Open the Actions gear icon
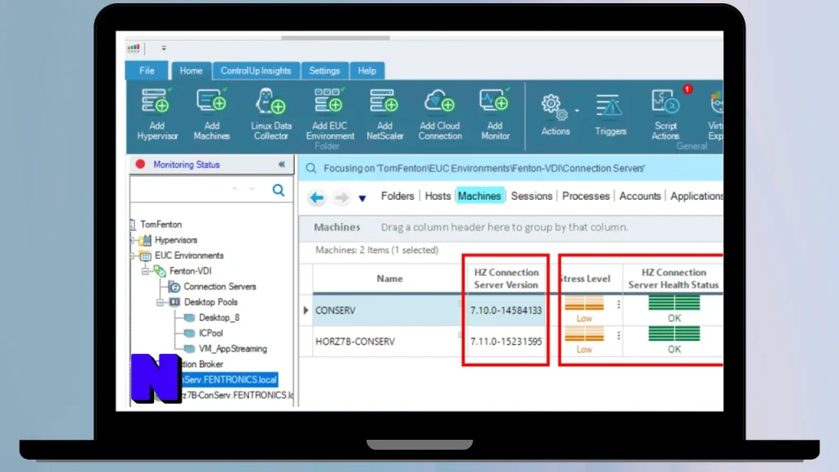 [554, 107]
